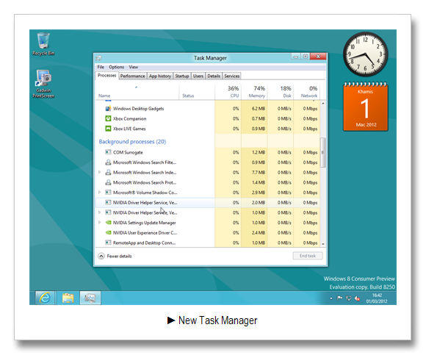Viewport: 426px width, 355px height.
Task: Sort by the Name column header
Action: (137, 92)
